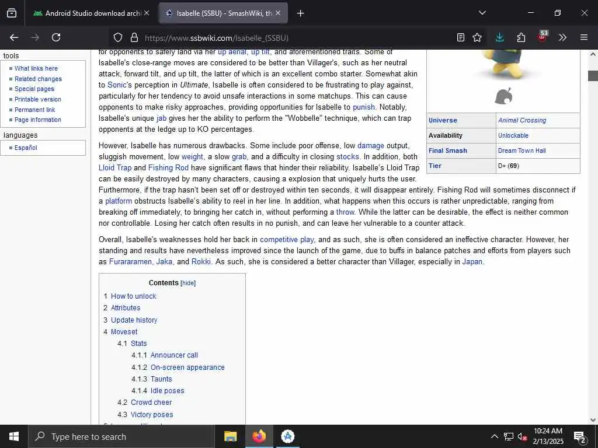Open Permanent link

tap(34, 110)
